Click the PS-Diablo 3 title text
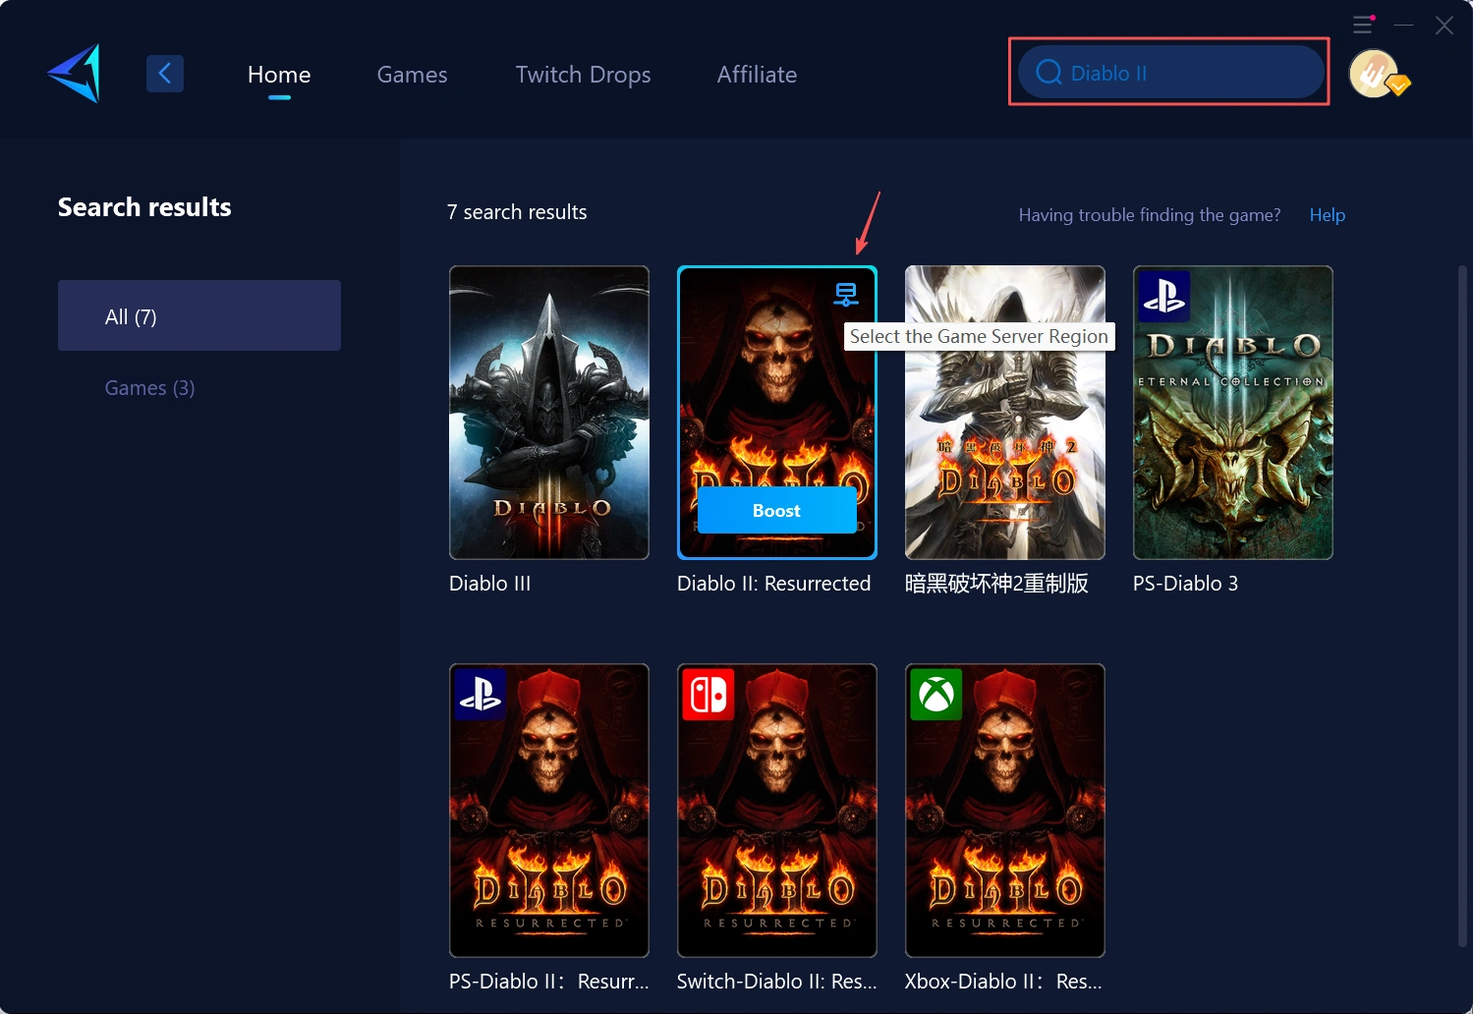Image resolution: width=1473 pixels, height=1014 pixels. (x=1185, y=584)
